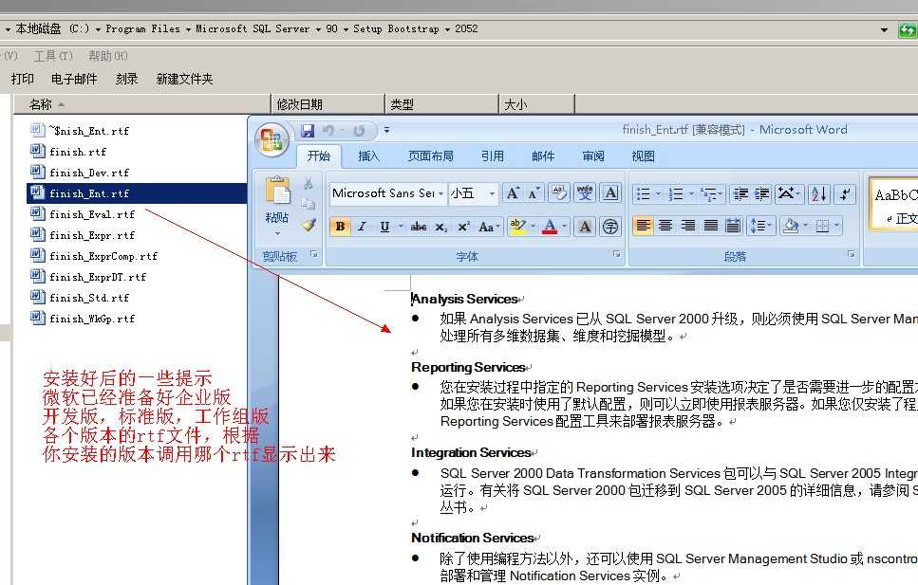This screenshot has width=918, height=585.
Task: Apply strikethrough formatting
Action: coord(419,227)
